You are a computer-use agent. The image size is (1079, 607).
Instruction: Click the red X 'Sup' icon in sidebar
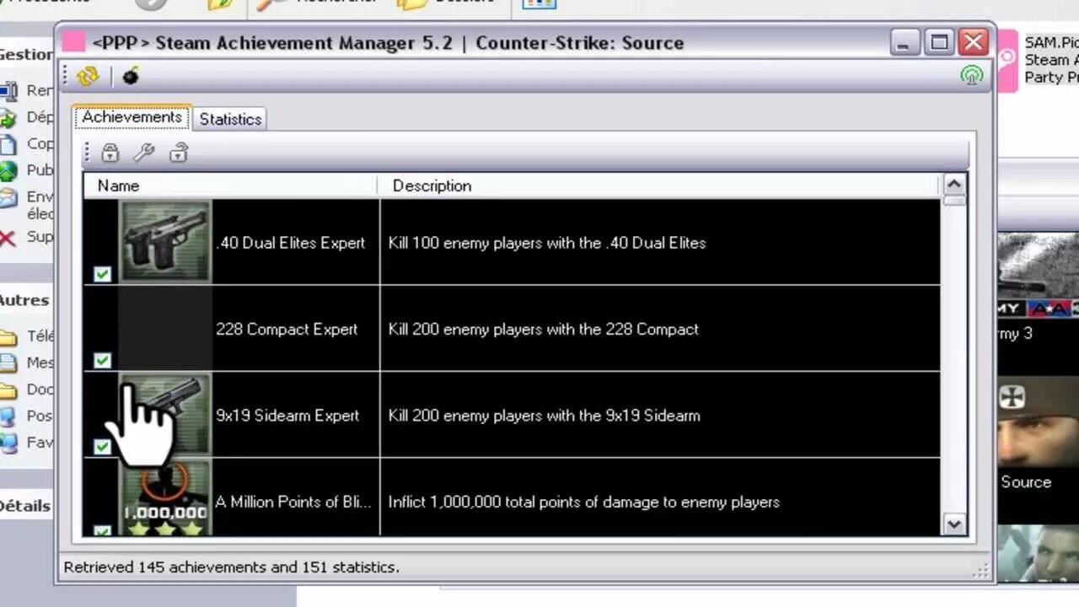(x=8, y=238)
